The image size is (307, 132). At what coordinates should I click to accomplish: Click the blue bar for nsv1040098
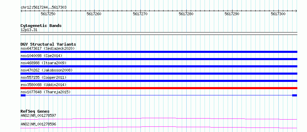[x=159, y=59]
